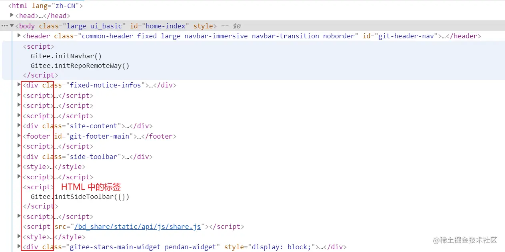
Task: Collapse the body element
Action: [12, 26]
